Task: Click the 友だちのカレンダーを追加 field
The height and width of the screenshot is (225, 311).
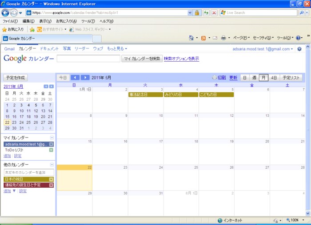Action: (x=29, y=173)
